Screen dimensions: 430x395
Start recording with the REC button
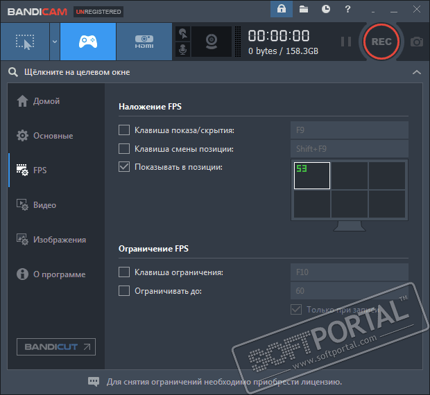381,42
